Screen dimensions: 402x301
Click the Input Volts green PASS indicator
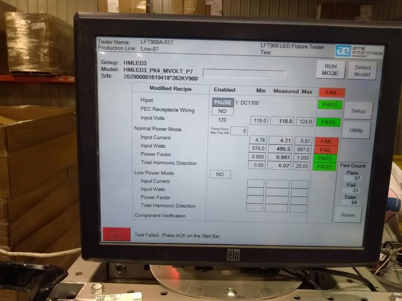(328, 122)
